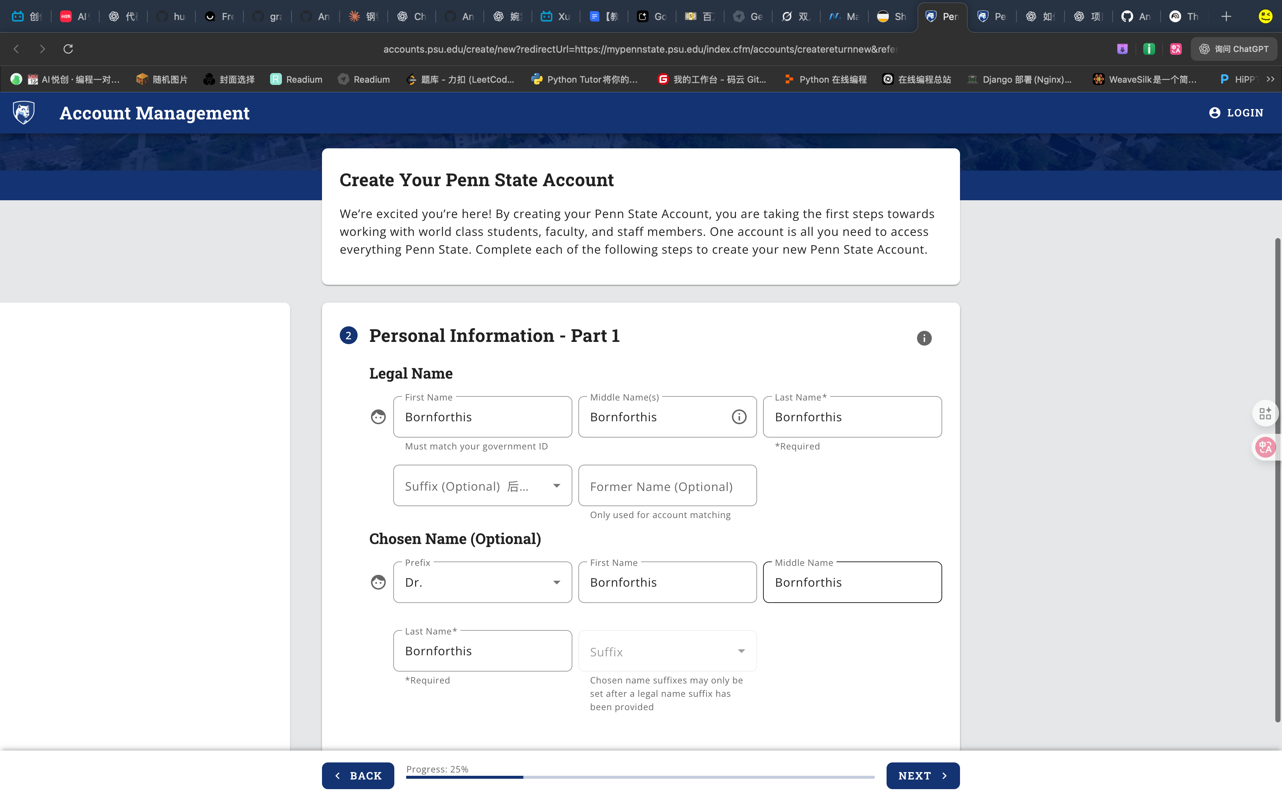
Task: Open the Python 在线编程 bookmark
Action: pyautogui.click(x=825, y=79)
